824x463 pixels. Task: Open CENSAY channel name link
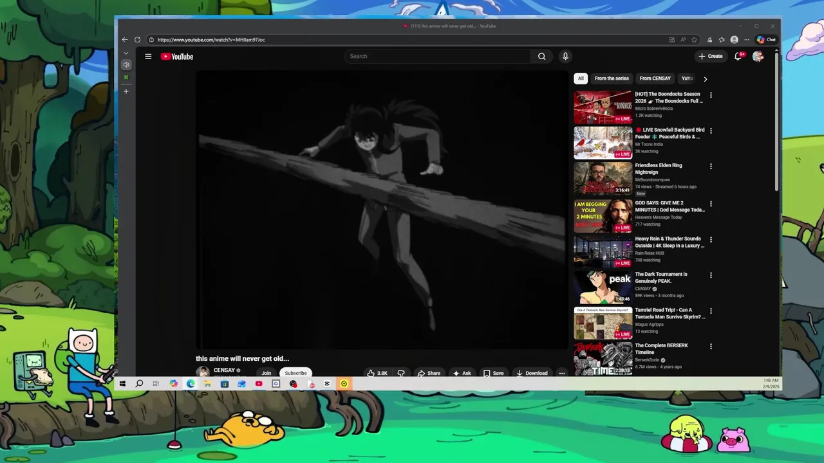(x=224, y=370)
